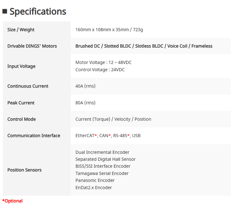Screen dimensions: 235x214
Task: Click the Control Voltage 24VDC line
Action: coord(100,70)
